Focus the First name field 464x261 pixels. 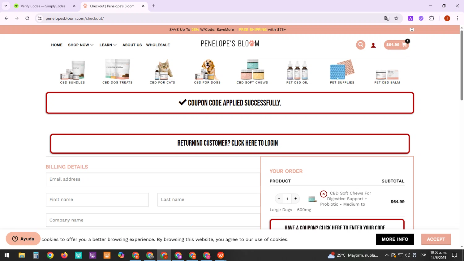[x=97, y=200]
